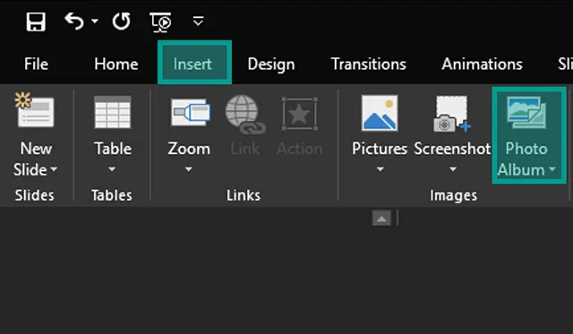Collapse the ribbon with up arrow
The height and width of the screenshot is (334, 573).
[381, 218]
